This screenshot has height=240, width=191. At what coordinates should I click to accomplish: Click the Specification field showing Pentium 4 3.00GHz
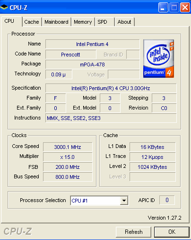click(111, 88)
